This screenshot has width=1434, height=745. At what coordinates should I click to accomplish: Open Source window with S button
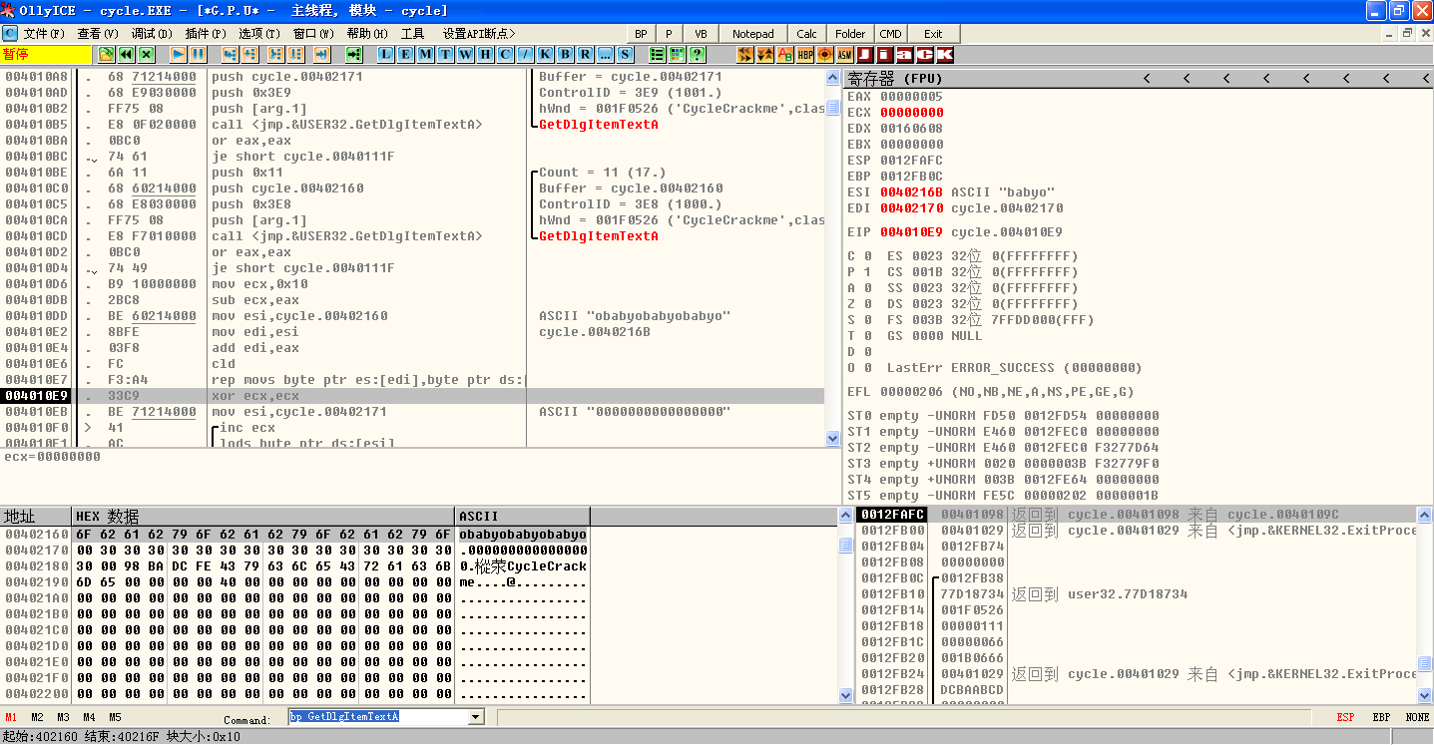626,54
